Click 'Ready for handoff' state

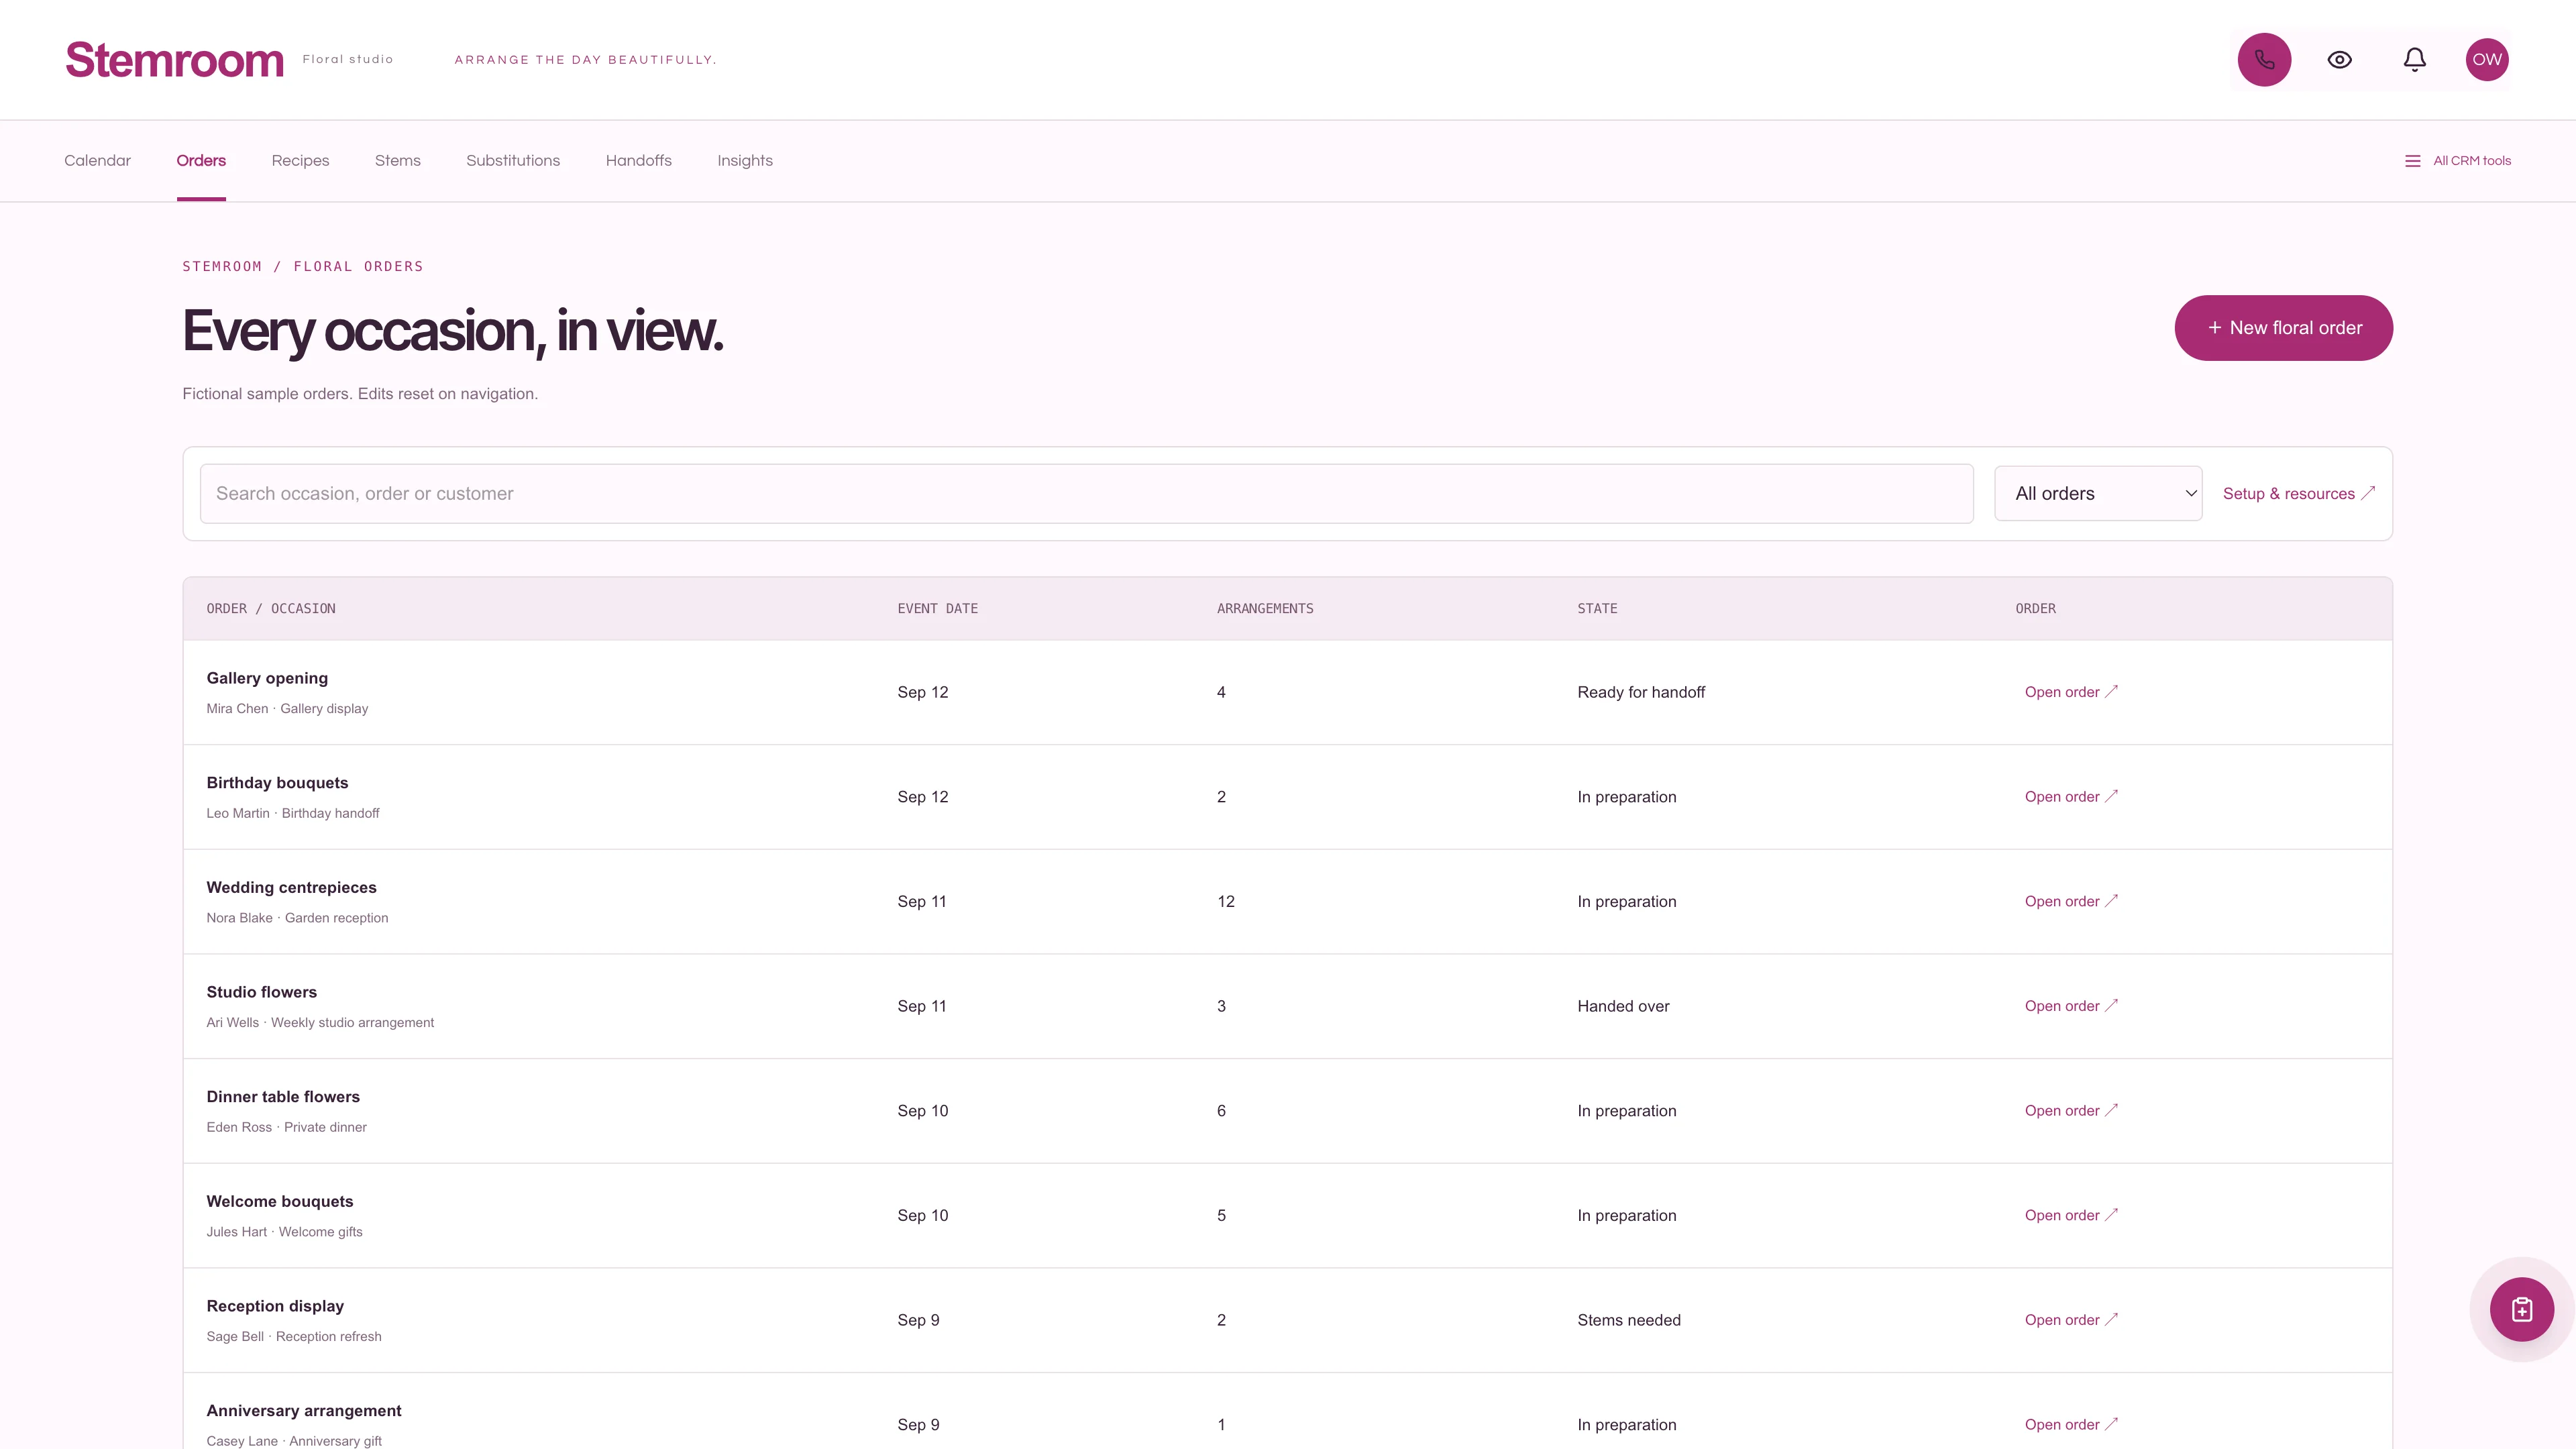(x=1640, y=692)
